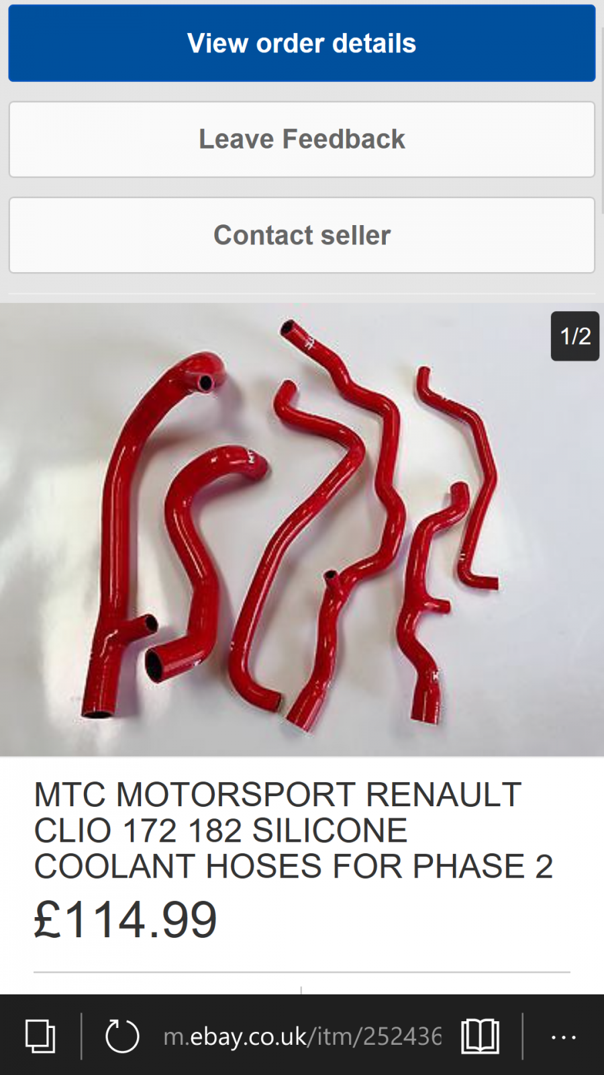604x1075 pixels.
Task: Open the browser more options ellipsis
Action: coord(563,1037)
